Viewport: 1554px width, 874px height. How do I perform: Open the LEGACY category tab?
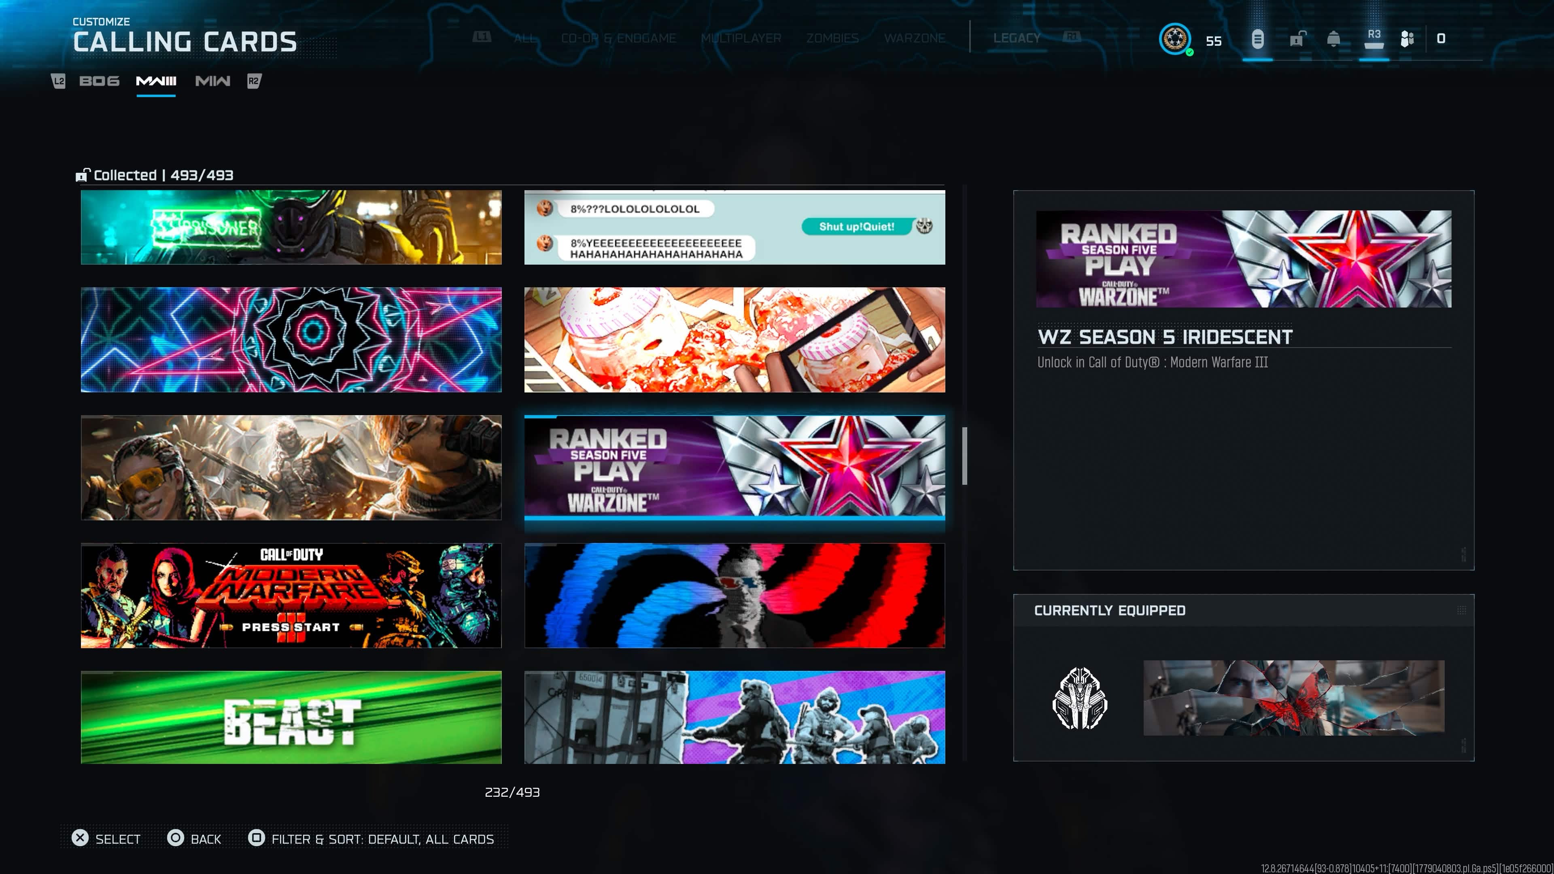[x=1017, y=38]
